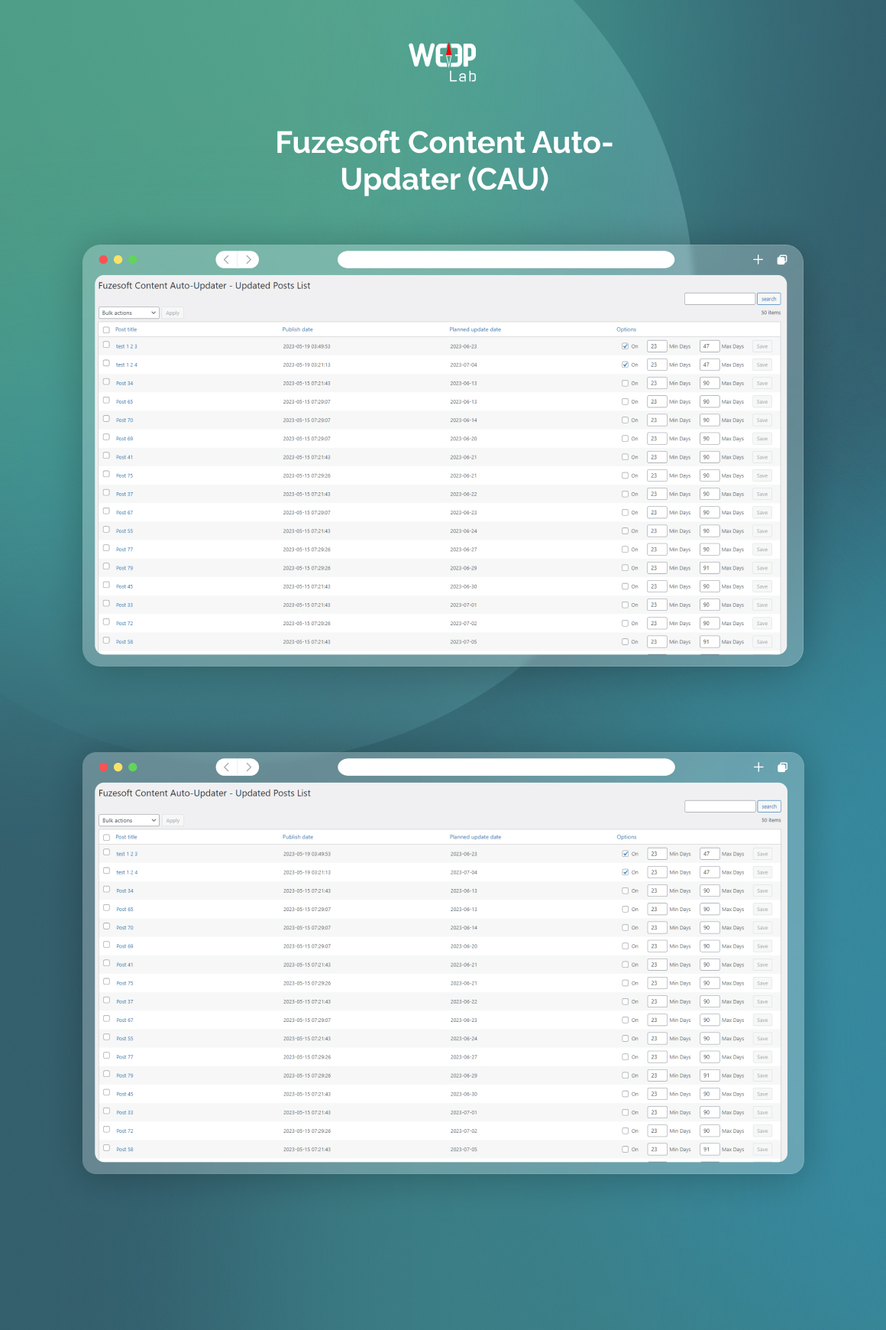Enable 'On' for Post 34 in top window
The width and height of the screenshot is (886, 1330).
point(625,384)
